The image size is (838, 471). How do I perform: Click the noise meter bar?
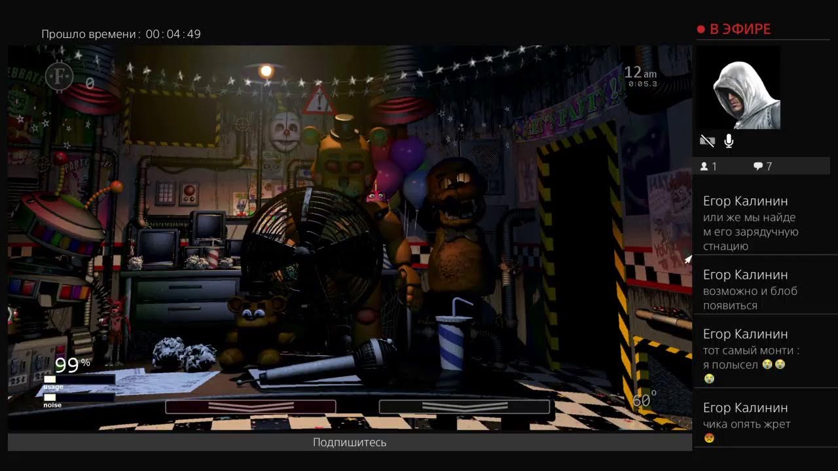(79, 397)
